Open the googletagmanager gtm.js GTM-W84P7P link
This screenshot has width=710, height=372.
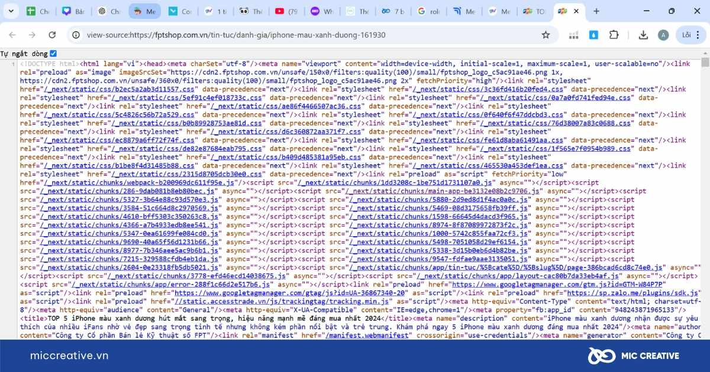click(x=557, y=285)
